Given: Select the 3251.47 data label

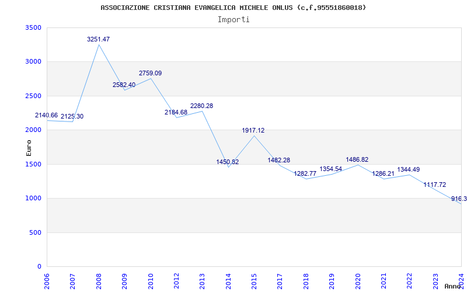Looking at the screenshot, I should [x=98, y=39].
